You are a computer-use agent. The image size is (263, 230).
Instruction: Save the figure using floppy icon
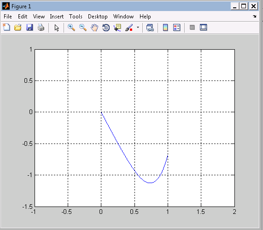click(x=29, y=27)
